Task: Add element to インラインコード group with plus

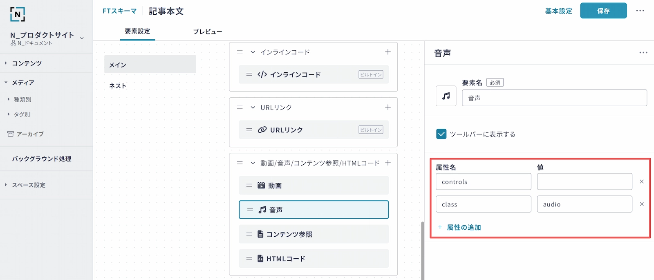Action: coord(387,52)
